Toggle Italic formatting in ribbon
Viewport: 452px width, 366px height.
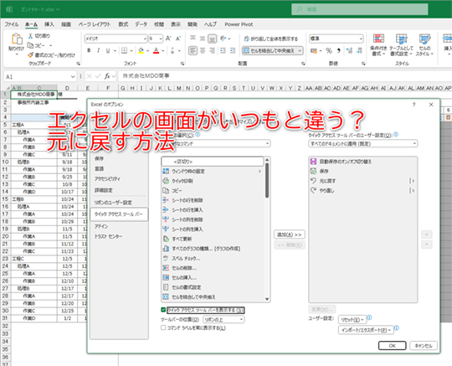click(98, 50)
